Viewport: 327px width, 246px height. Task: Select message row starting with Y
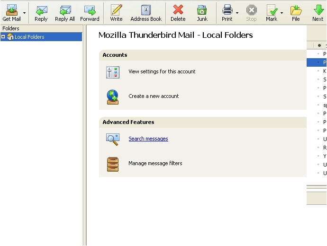(317, 156)
